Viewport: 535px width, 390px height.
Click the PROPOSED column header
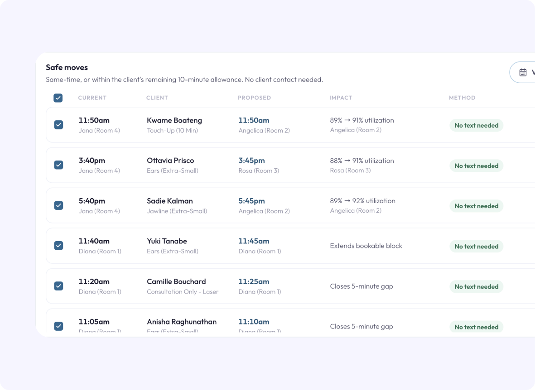point(254,98)
